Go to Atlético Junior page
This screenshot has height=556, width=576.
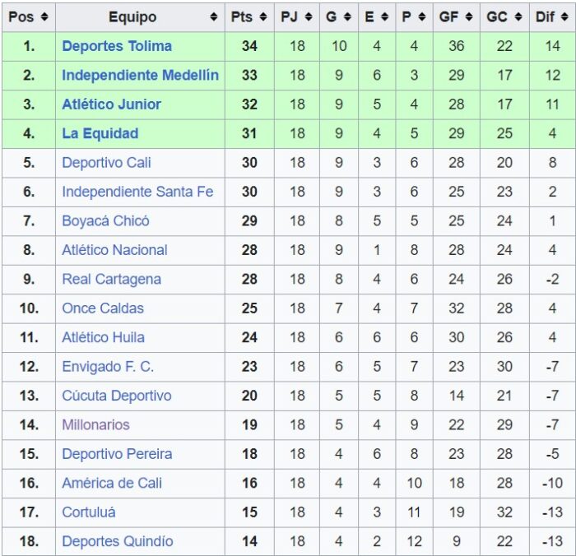coord(111,104)
